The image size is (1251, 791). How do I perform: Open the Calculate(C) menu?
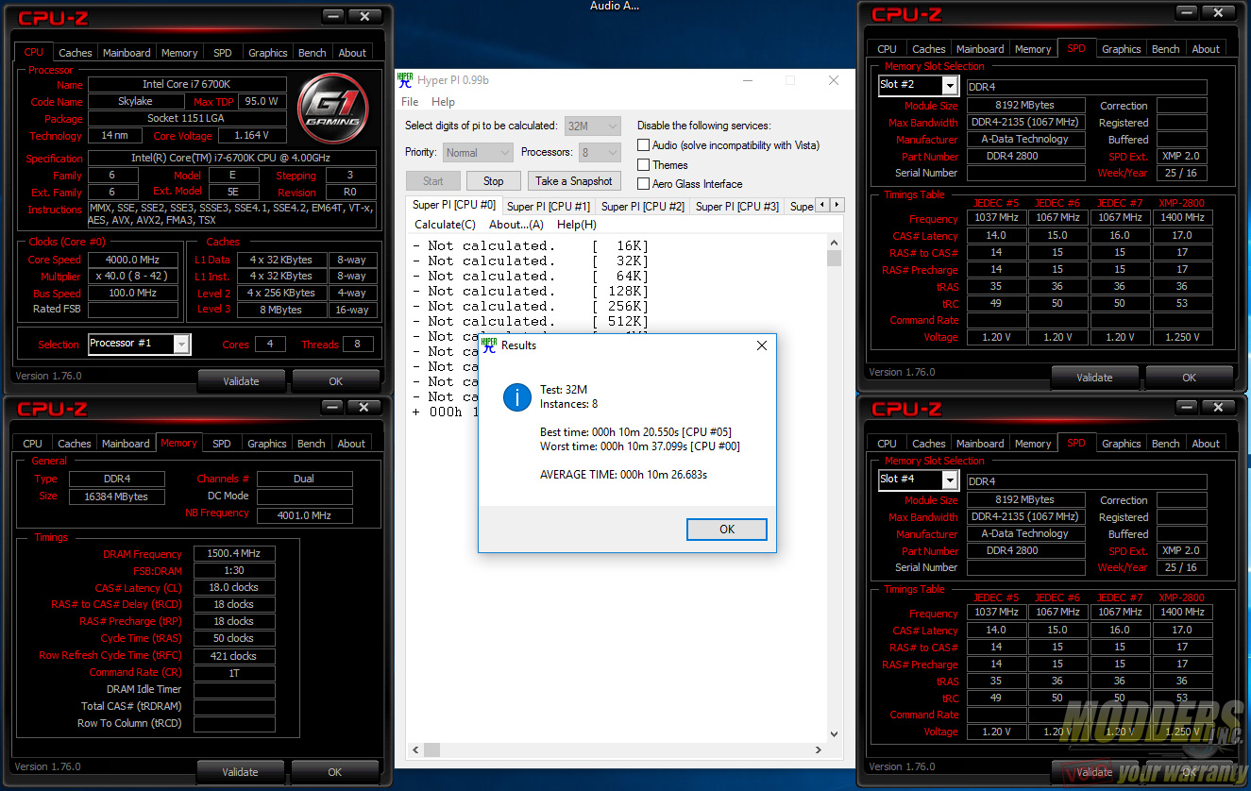point(445,225)
